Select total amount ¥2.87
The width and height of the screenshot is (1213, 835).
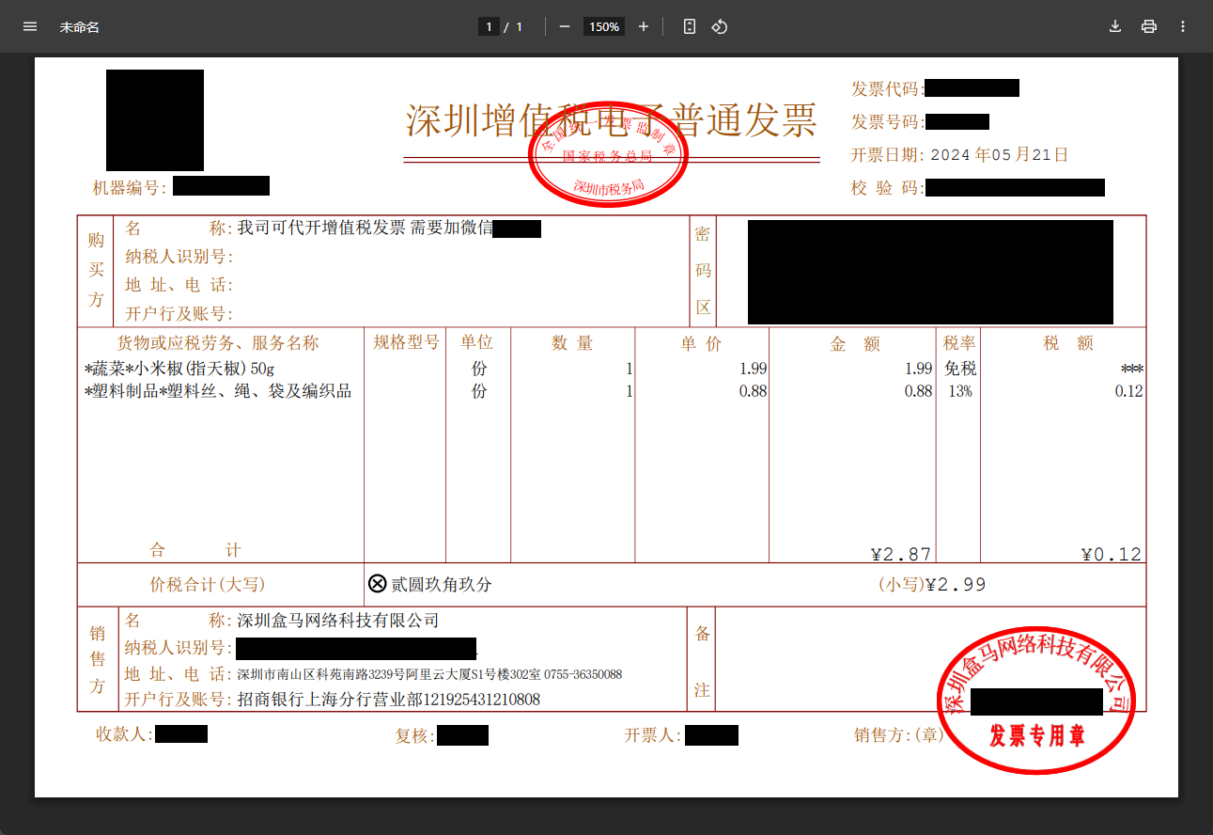point(901,554)
